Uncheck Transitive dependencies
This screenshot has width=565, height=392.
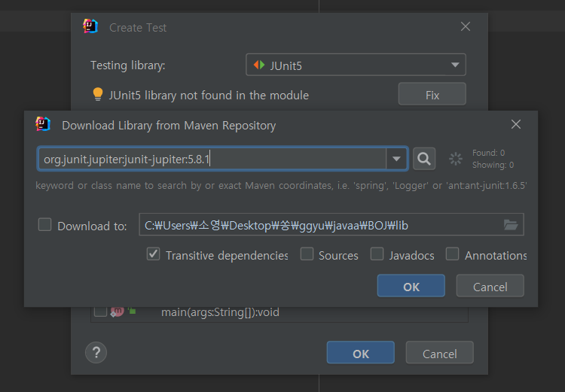pos(153,254)
